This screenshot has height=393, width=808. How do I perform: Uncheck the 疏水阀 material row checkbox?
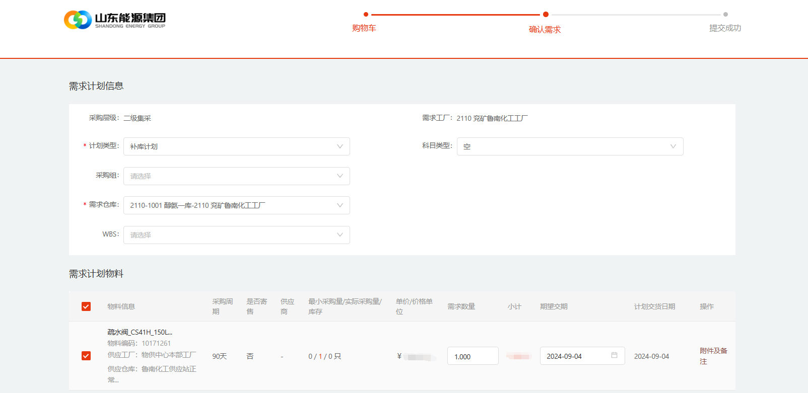(x=86, y=356)
